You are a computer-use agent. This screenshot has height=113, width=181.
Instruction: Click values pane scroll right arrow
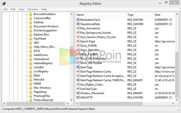[x=173, y=104]
